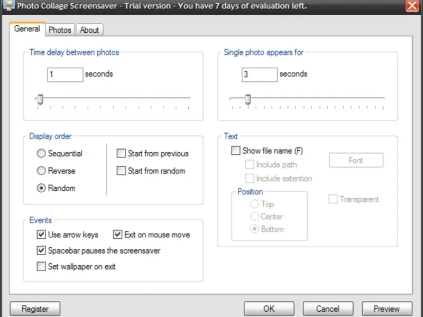Enable Start from previous checkbox
The image size is (423, 317).
[122, 154]
